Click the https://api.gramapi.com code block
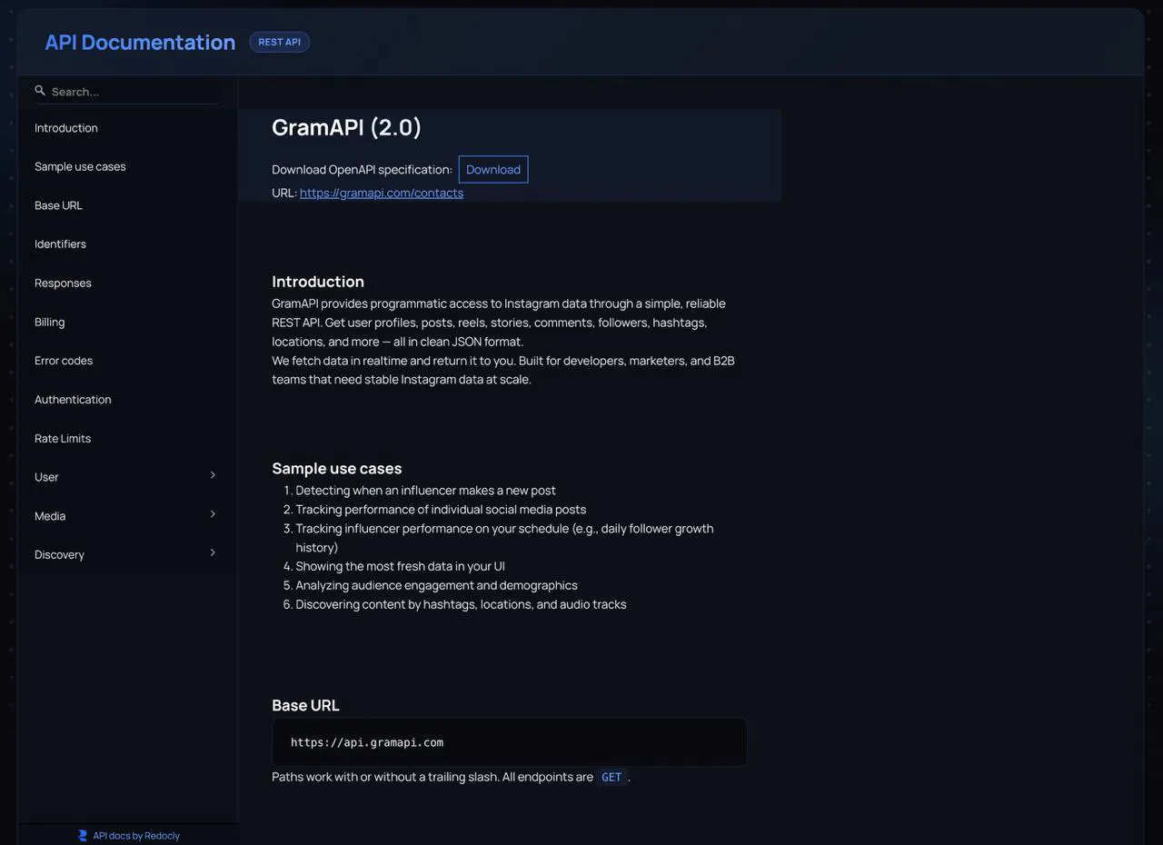This screenshot has width=1163, height=845. (x=510, y=742)
